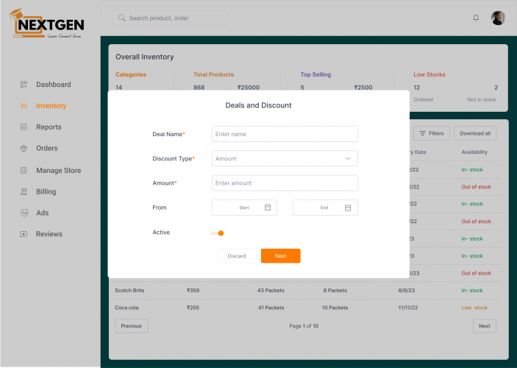Open the Billing menu item
Screen dimensions: 517x368
(46, 191)
